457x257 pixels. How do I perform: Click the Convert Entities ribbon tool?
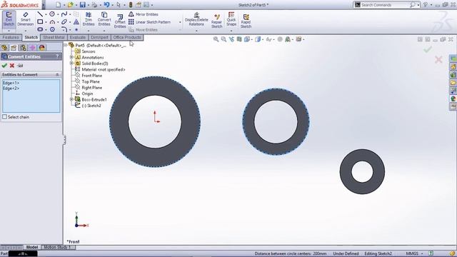(x=104, y=19)
